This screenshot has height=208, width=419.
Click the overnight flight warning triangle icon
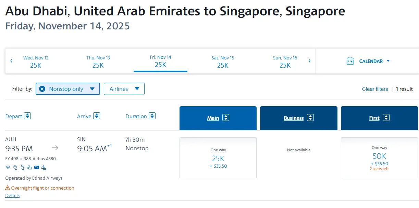8,188
